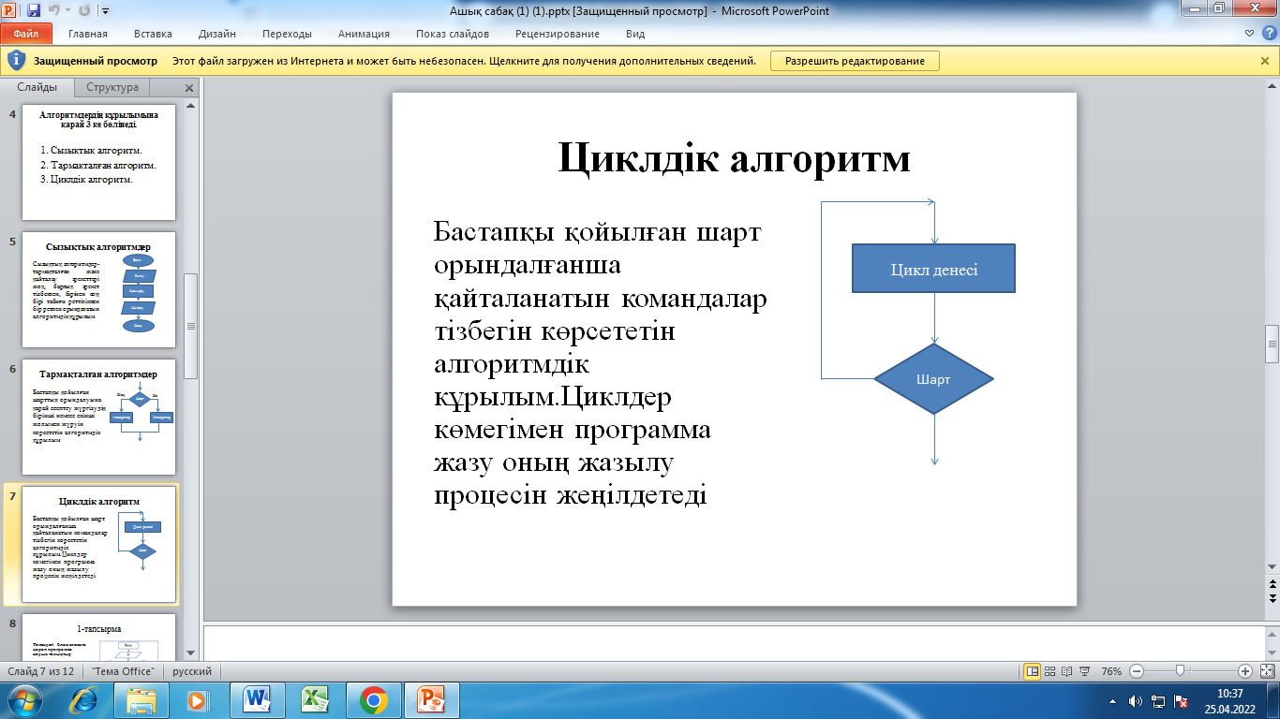
Task: Click the Protected View shield info icon
Action: click(16, 61)
